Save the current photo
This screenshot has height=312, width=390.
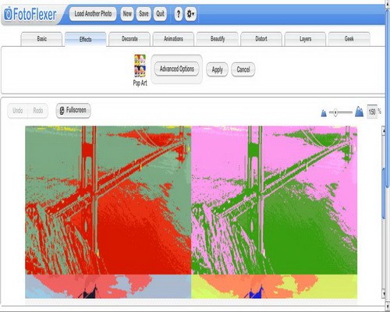144,14
